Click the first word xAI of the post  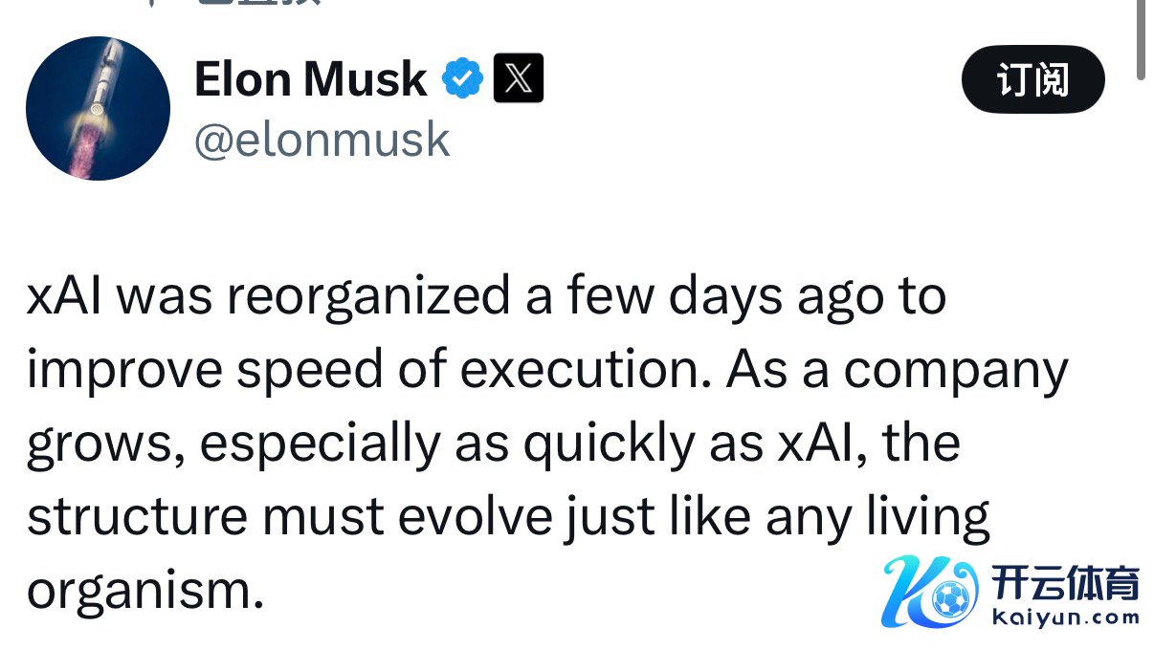click(71, 295)
